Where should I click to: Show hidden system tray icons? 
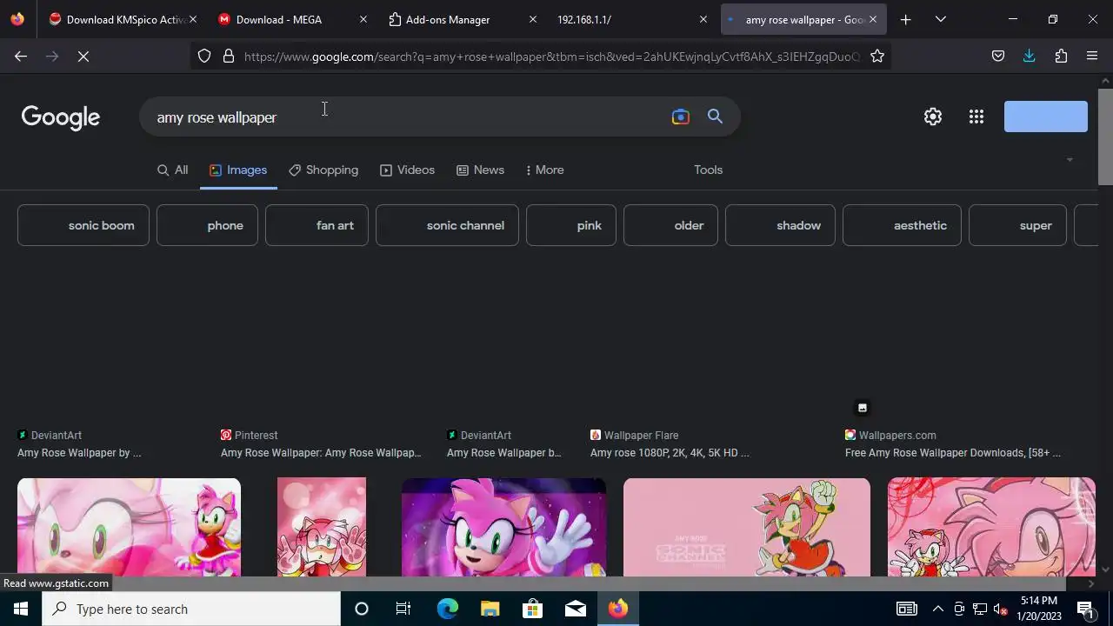(937, 609)
